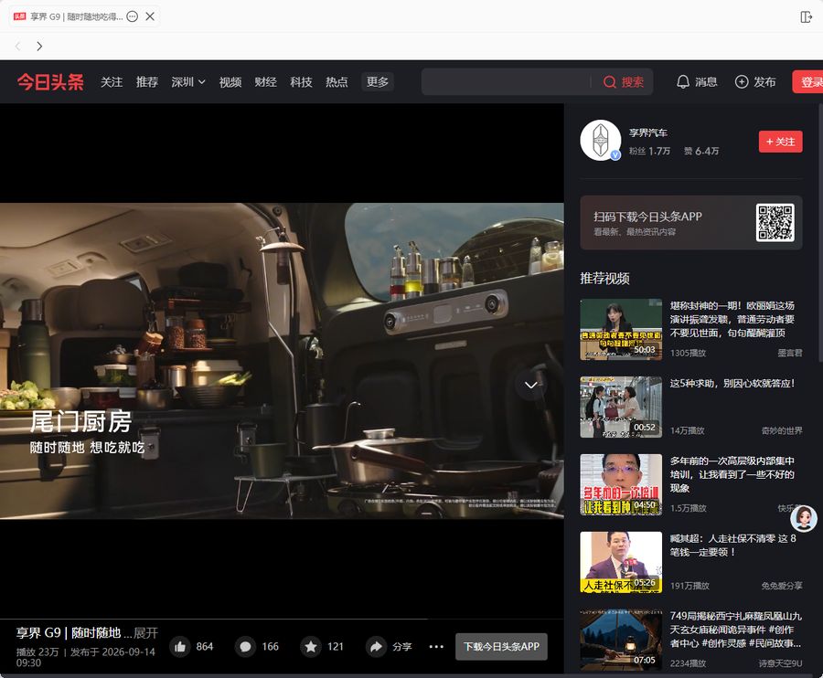
Task: Focus the search input field
Action: pyautogui.click(x=506, y=82)
